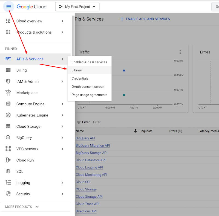219x216 pixels.
Task: Click the Kubernetes Engine hexagon icon
Action: (8, 115)
